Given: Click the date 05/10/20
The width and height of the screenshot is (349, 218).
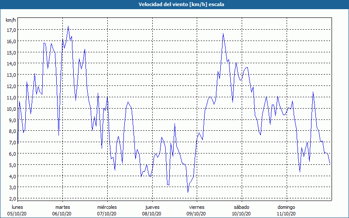Looking at the screenshot, I should (x=17, y=214).
